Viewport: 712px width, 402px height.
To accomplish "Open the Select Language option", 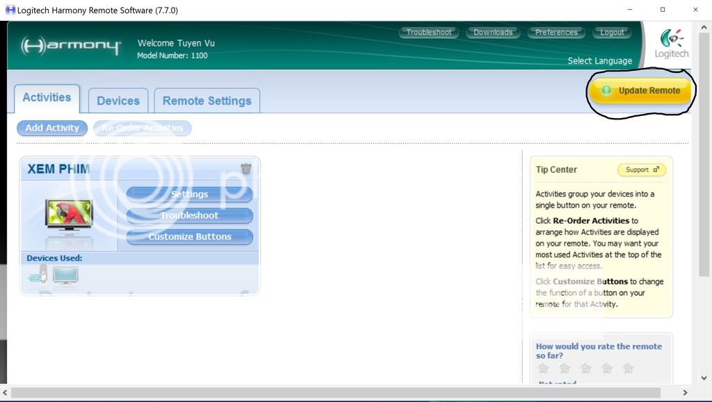I will 599,61.
